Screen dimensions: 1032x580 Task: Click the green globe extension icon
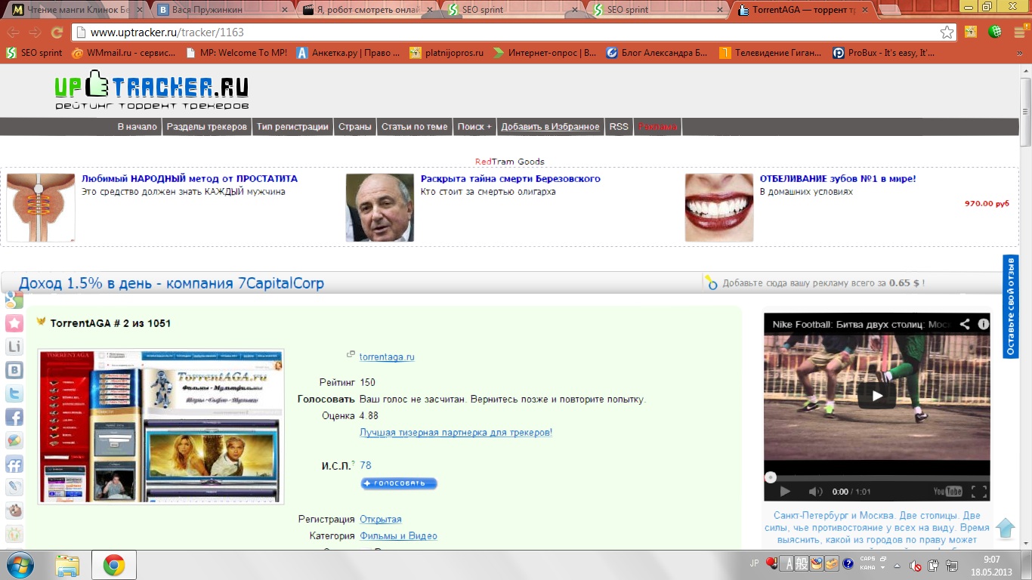click(x=996, y=32)
